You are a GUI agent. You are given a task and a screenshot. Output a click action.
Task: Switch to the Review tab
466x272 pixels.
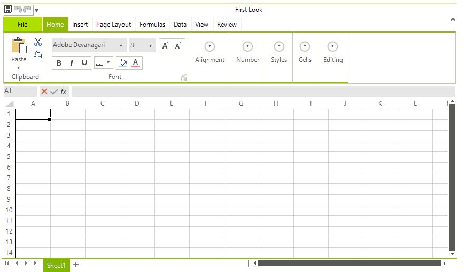227,25
